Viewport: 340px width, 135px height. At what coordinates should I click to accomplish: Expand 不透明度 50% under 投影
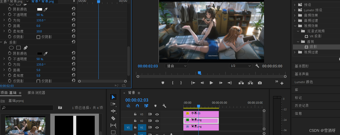coord(4,59)
